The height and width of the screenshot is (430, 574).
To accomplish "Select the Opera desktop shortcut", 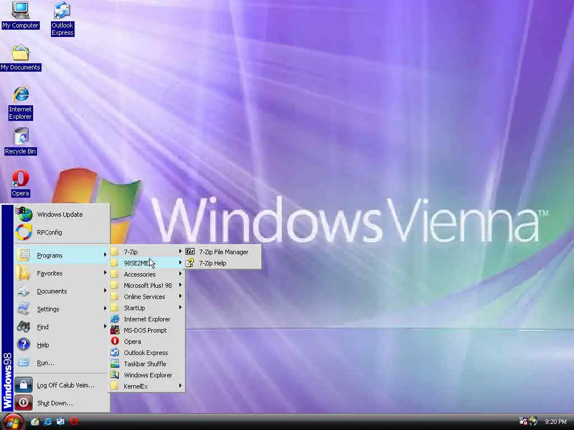I will [x=21, y=183].
